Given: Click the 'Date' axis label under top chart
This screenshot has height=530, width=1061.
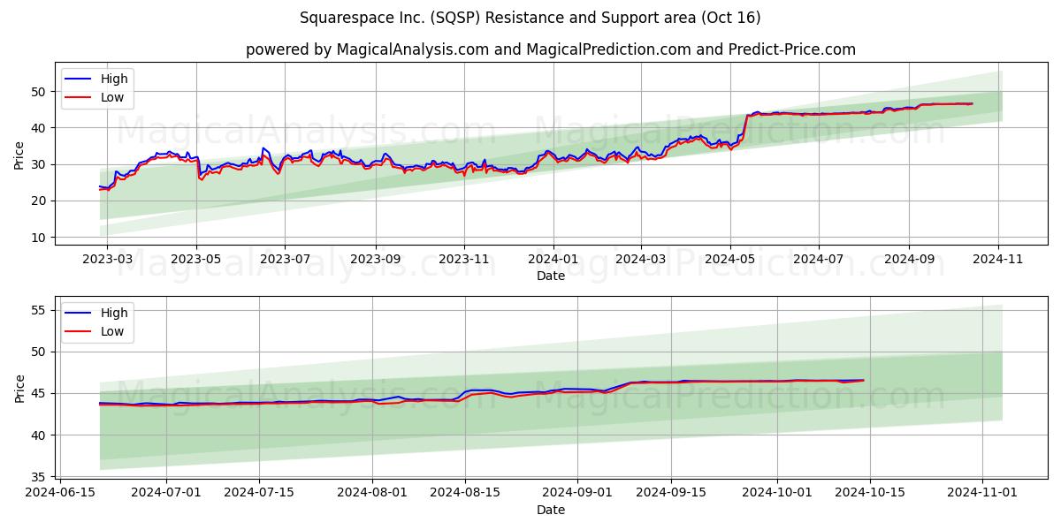Looking at the screenshot, I should [551, 276].
